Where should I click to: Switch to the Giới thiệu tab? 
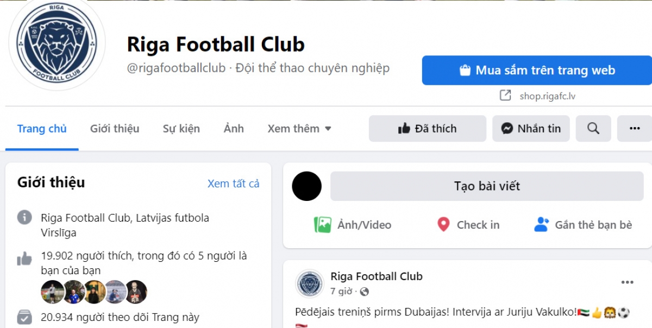(x=115, y=129)
